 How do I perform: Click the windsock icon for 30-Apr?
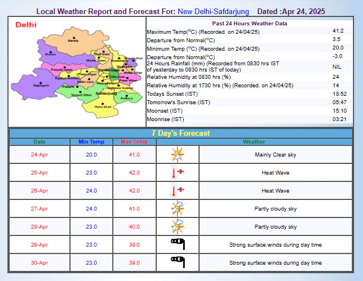click(178, 263)
